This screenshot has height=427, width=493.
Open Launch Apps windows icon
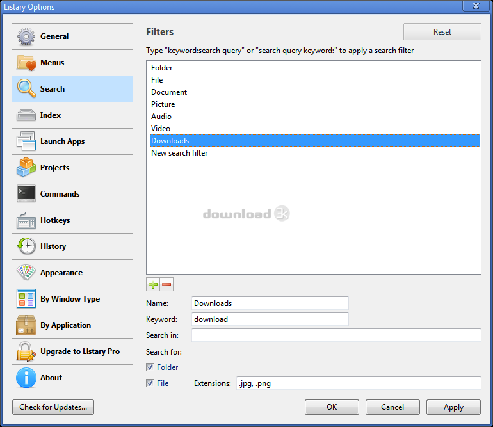pos(26,141)
